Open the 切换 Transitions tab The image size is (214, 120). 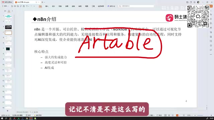pos(60,6)
